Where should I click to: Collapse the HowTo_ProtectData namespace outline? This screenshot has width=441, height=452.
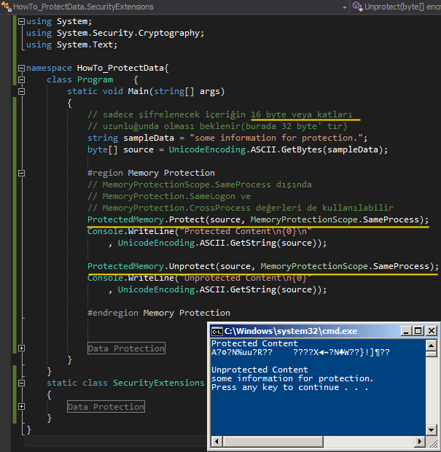pos(20,68)
